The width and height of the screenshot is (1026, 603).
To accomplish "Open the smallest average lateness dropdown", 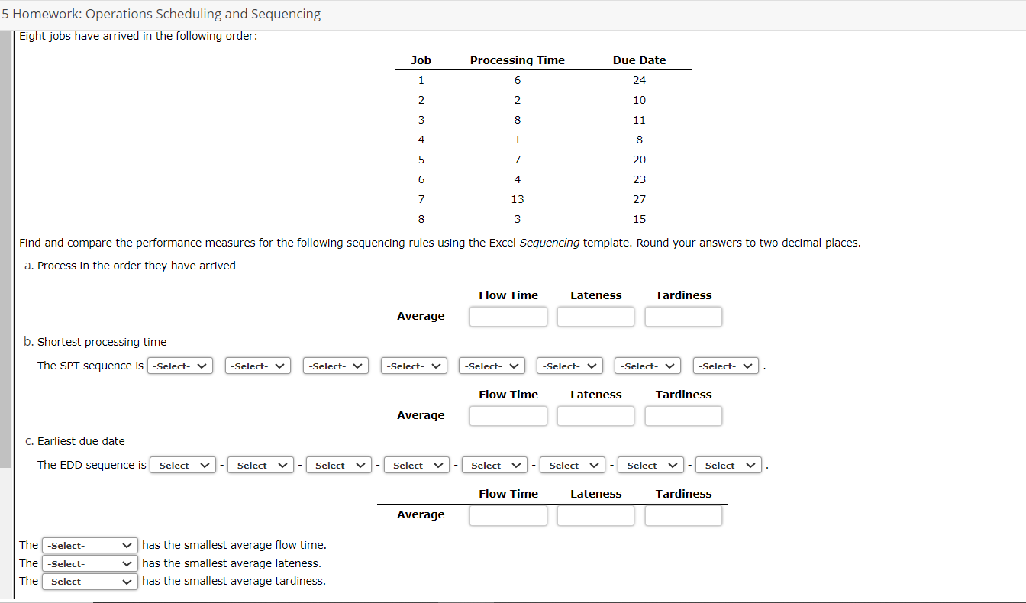I will [89, 563].
